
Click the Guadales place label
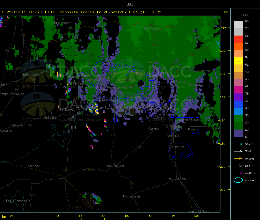[154, 62]
